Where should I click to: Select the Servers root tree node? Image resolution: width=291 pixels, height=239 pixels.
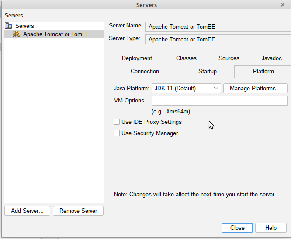coord(24,26)
